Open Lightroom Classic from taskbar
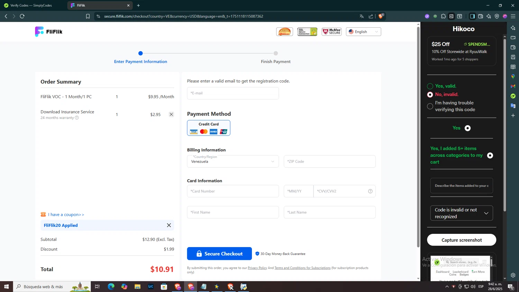This screenshot has height=292, width=519. tap(151, 286)
